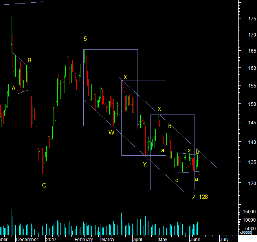The width and height of the screenshot is (257, 242).
Task: Select the "December" date axis label
Action: (27, 240)
